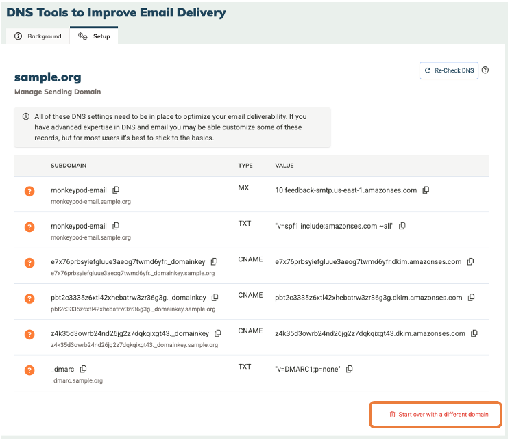The width and height of the screenshot is (510, 440).
Task: Copy monkeypod-email subdomain in SPF TXT row
Action: coord(116,226)
